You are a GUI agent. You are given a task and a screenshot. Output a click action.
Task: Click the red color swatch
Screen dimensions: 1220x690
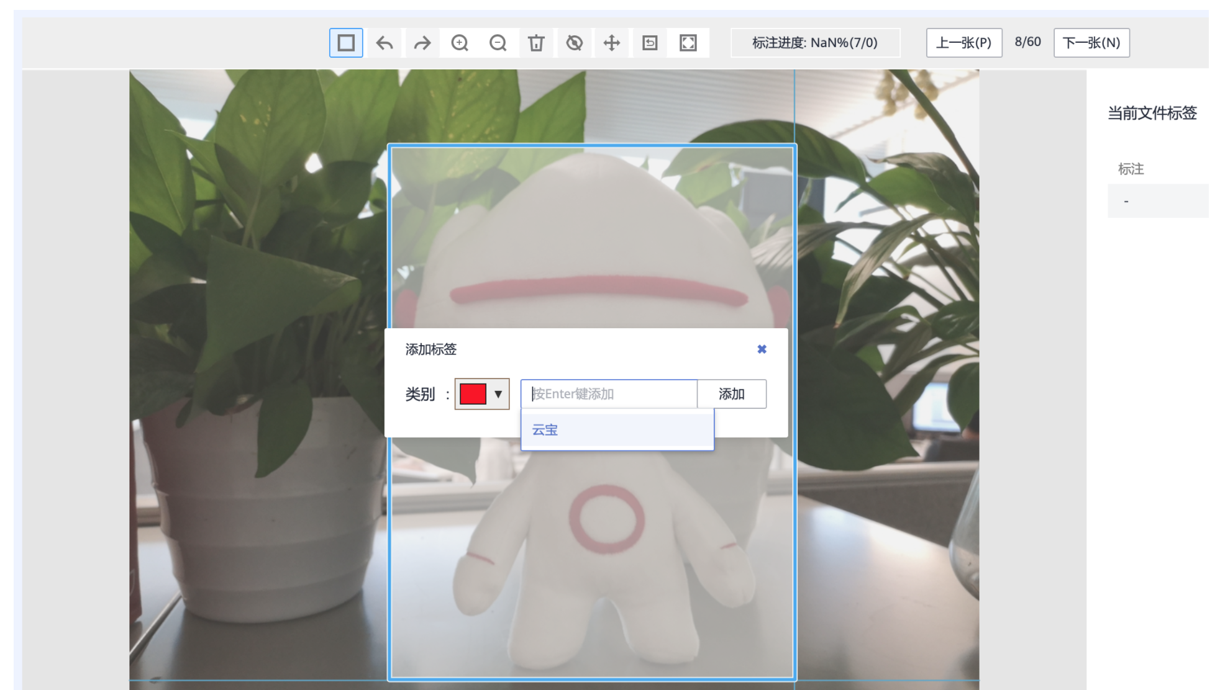point(473,394)
